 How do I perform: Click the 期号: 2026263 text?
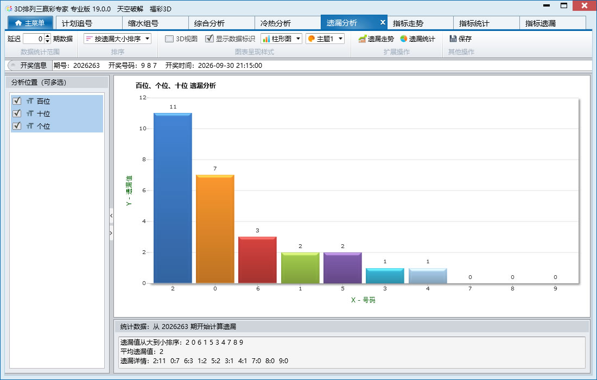(x=77, y=66)
